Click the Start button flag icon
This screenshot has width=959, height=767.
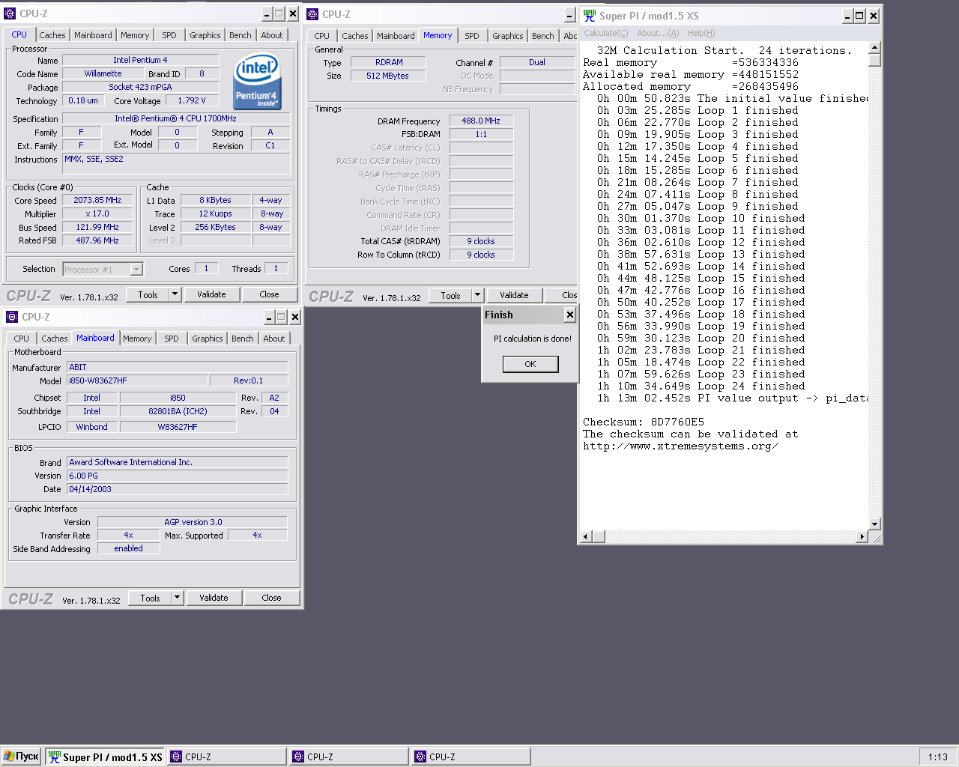(8, 757)
